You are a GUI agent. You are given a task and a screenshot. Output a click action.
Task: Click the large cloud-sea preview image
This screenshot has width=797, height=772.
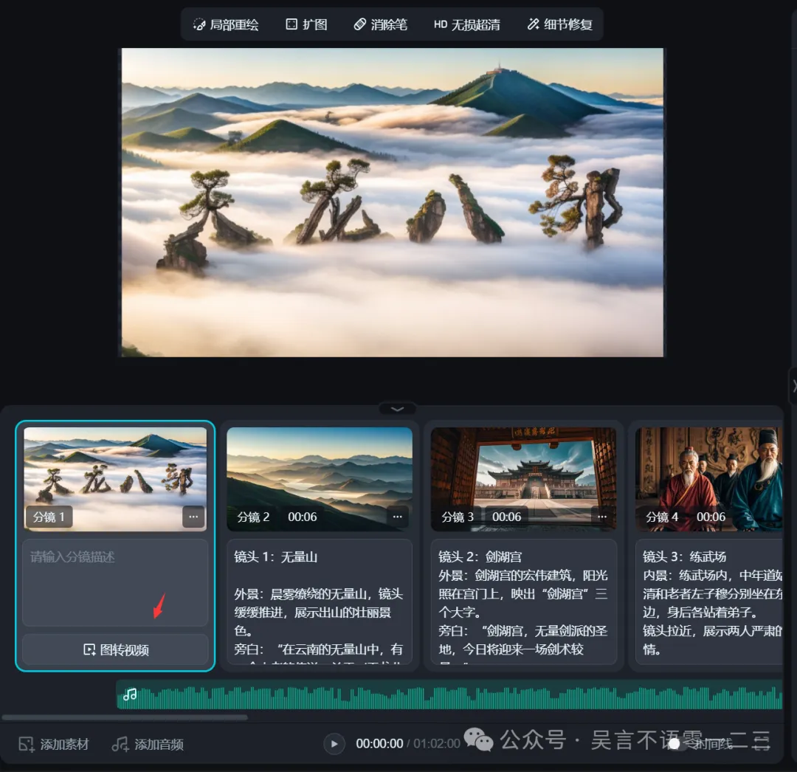[x=393, y=202]
